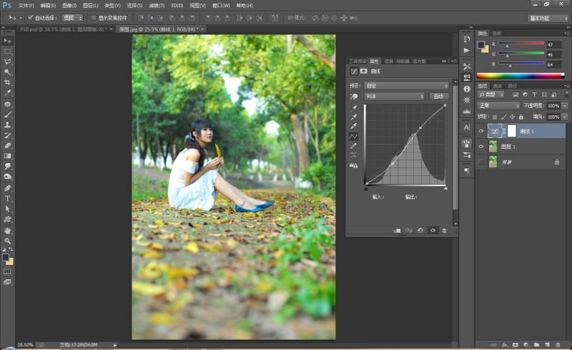
Task: Switch to the PSD.psd document tab
Action: pyautogui.click(x=62, y=29)
